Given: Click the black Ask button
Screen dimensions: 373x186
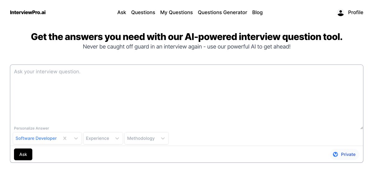Looking at the screenshot, I should (x=23, y=154).
